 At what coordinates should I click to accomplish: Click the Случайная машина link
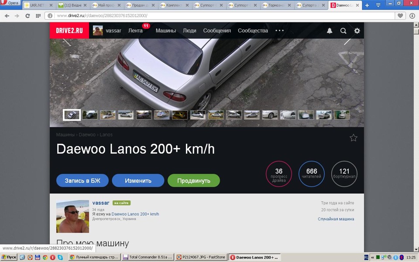point(336,219)
